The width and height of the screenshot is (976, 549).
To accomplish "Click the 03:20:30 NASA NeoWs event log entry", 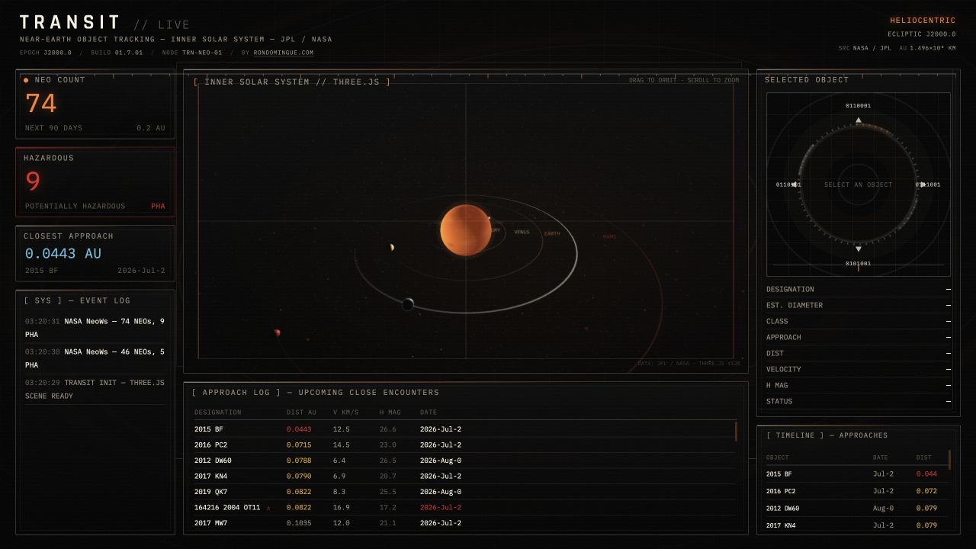I will [95, 358].
